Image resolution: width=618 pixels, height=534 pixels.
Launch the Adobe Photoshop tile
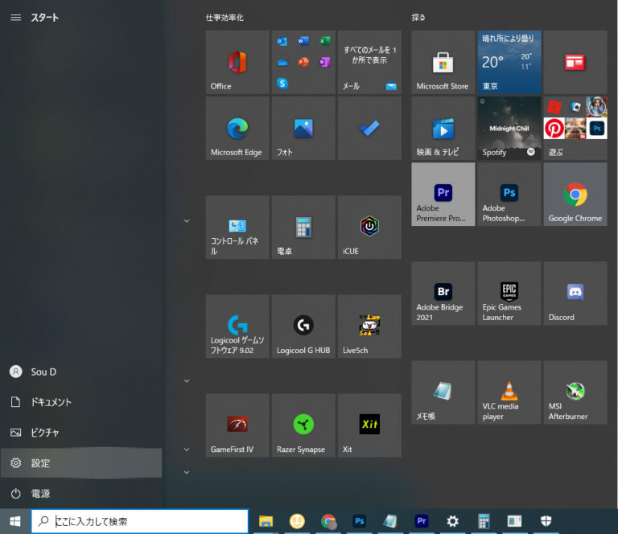coord(509,194)
